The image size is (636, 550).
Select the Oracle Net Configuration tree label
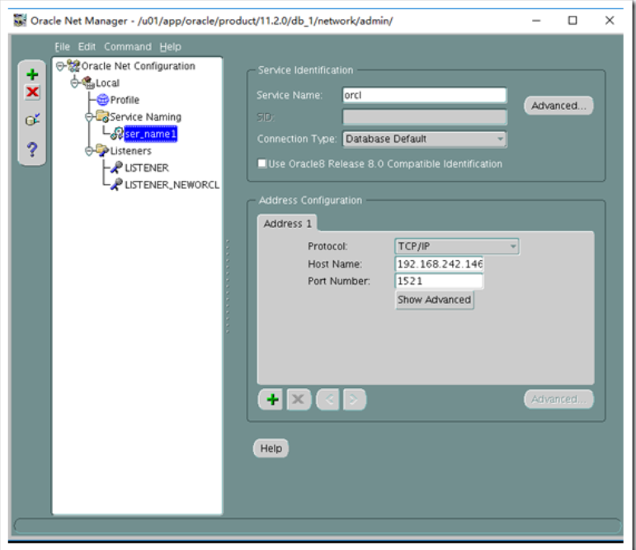139,66
